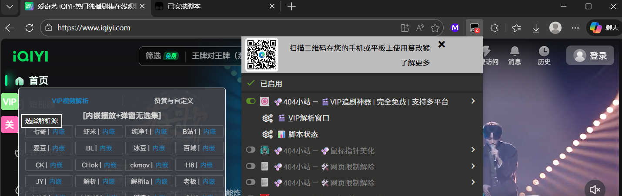Click the script icon of 鼠标指针美化

coord(264,150)
